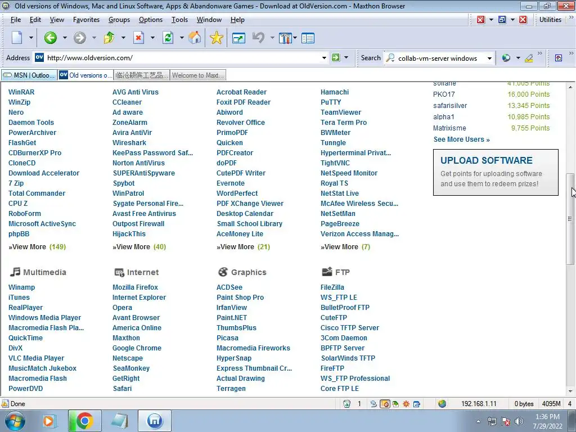The width and height of the screenshot is (576, 432).
Task: Open the WinRAR link
Action: pos(21,92)
